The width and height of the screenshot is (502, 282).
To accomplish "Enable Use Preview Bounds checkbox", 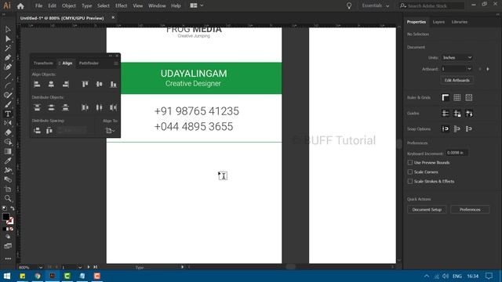I will 409,162.
